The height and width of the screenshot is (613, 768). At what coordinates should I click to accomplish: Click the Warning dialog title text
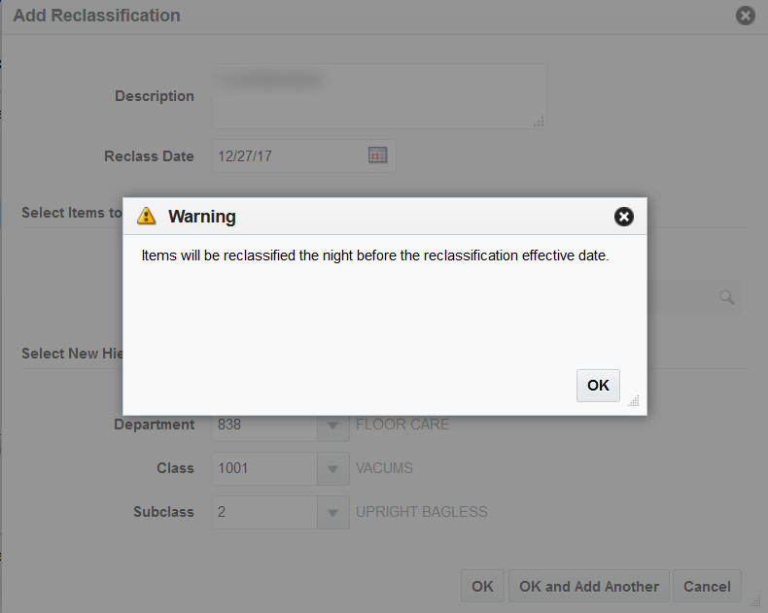pyautogui.click(x=202, y=217)
